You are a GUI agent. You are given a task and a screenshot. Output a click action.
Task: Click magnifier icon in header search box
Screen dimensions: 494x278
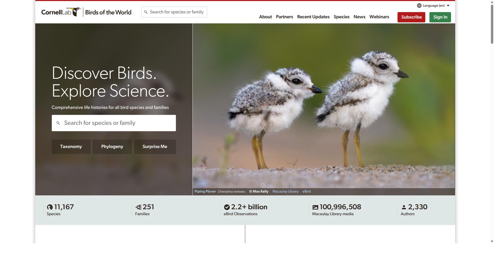[x=146, y=12]
